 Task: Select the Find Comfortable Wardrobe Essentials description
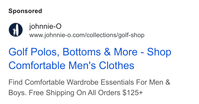[89, 82]
